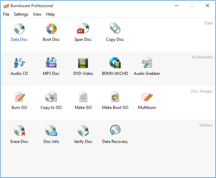The width and height of the screenshot is (216, 178).
Task: Start the Audio CD music-note icon
Action: tap(19, 63)
